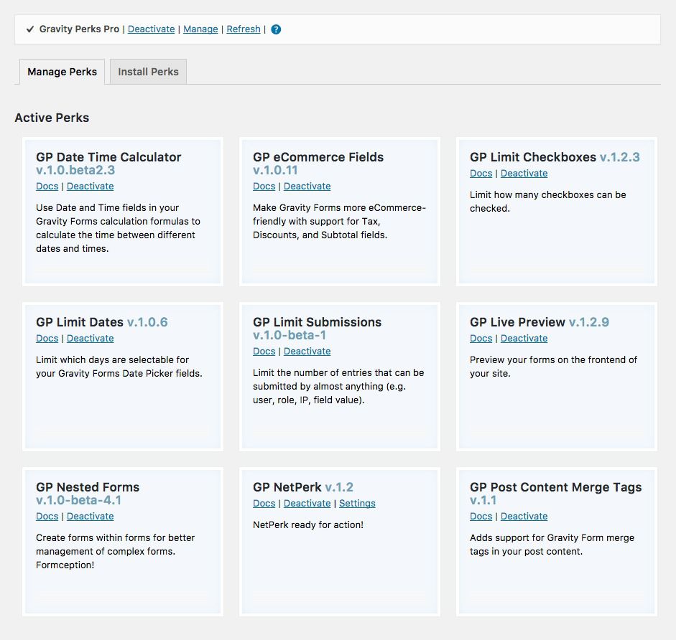Switch to the Install Perks tab
Image resolution: width=676 pixels, height=640 pixels.
148,72
